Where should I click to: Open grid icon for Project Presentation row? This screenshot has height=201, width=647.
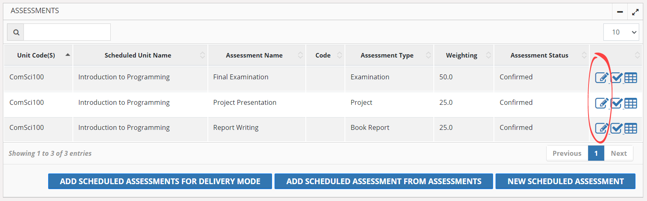coord(631,103)
